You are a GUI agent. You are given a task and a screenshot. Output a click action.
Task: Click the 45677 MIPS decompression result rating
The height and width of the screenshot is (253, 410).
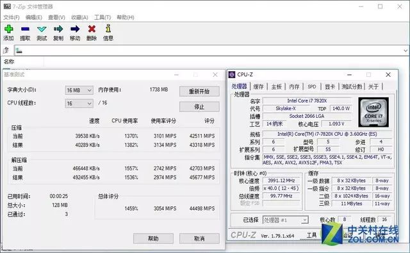click(x=202, y=177)
